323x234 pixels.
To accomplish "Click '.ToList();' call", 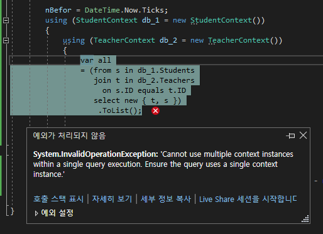I will (120, 110).
